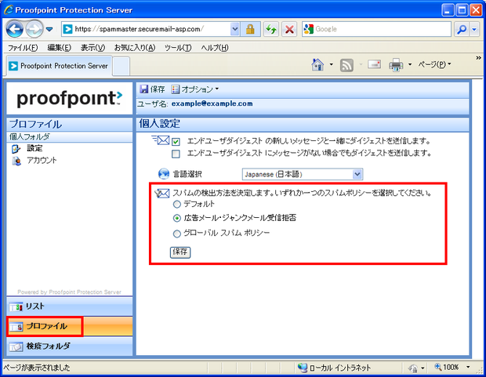This screenshot has height=377, width=486.
Task: Select 広告メール・ジャンクメール受信拒否 radio option
Action: coord(176,218)
